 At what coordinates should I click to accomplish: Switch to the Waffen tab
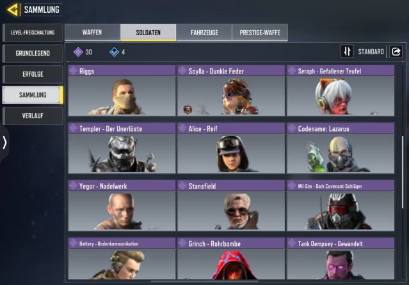click(92, 33)
